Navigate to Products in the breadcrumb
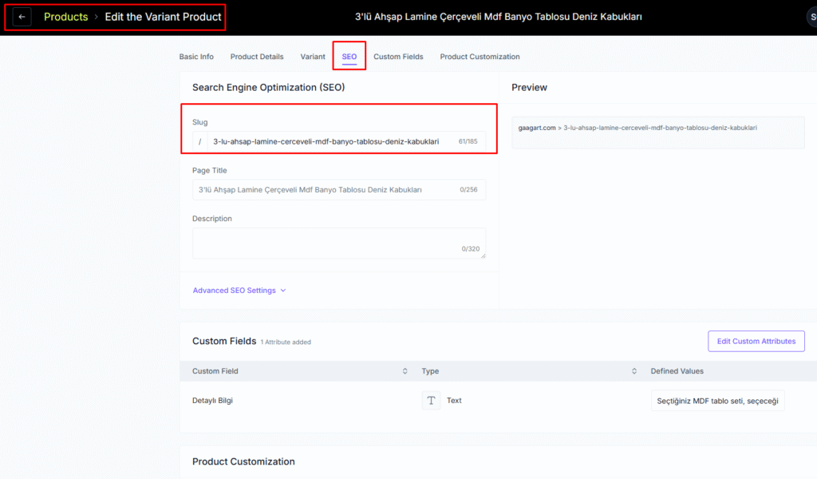Screen dimensions: 817x479 [x=65, y=17]
